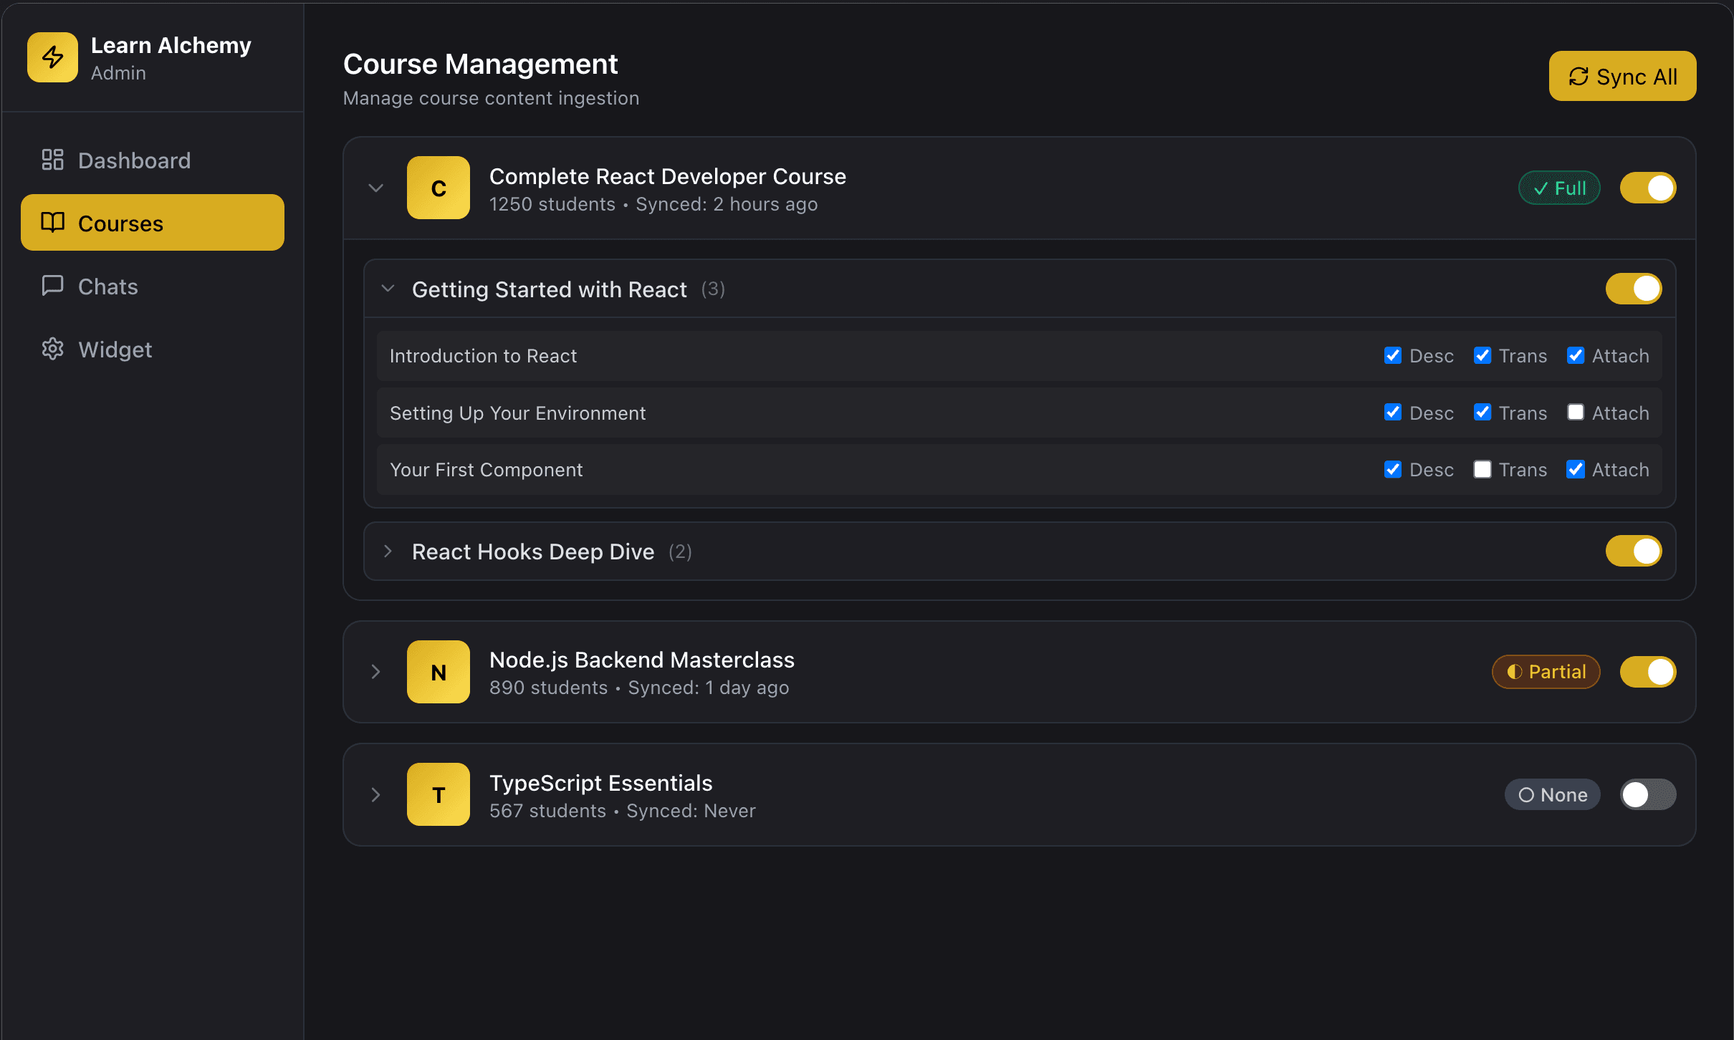Select the Dashboard grid icon
This screenshot has height=1040, width=1734.
(x=52, y=160)
